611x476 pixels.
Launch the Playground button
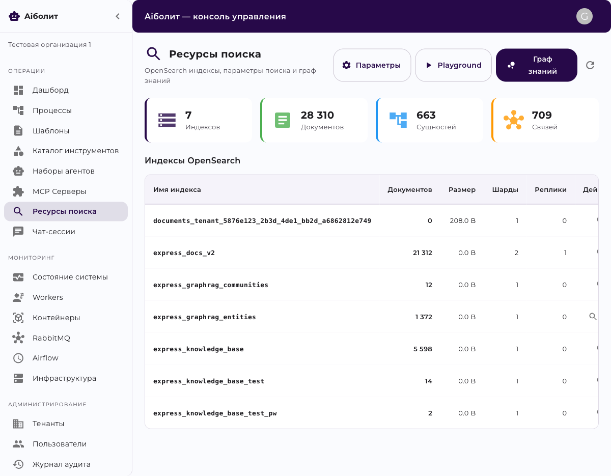click(x=453, y=65)
